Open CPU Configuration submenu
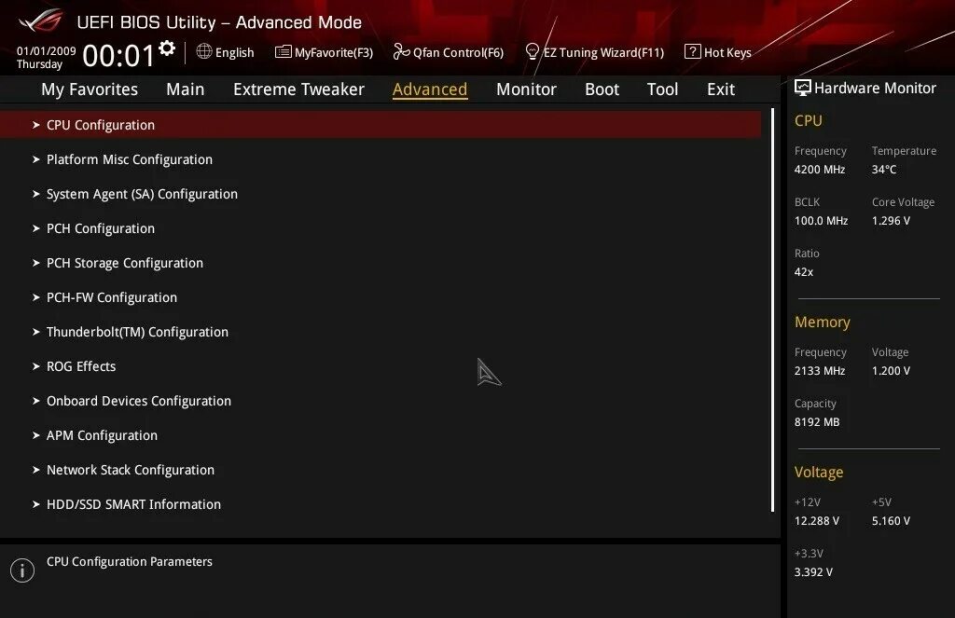 [x=381, y=125]
